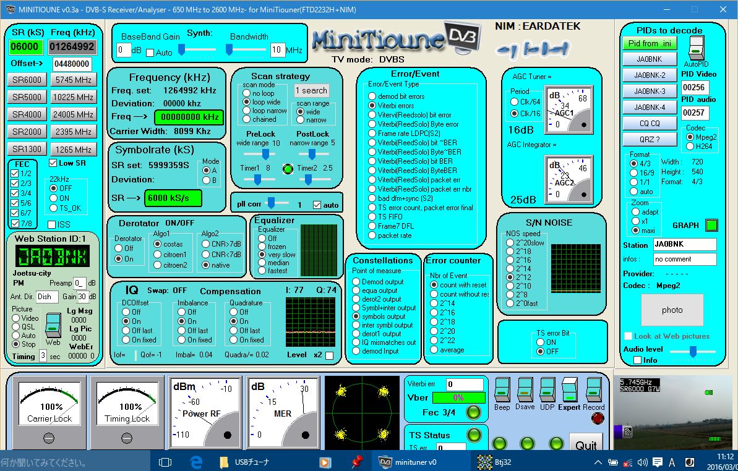Screen dimensions: 738x471
Task: Adjust the PreLock wide range slider
Action: click(x=265, y=154)
